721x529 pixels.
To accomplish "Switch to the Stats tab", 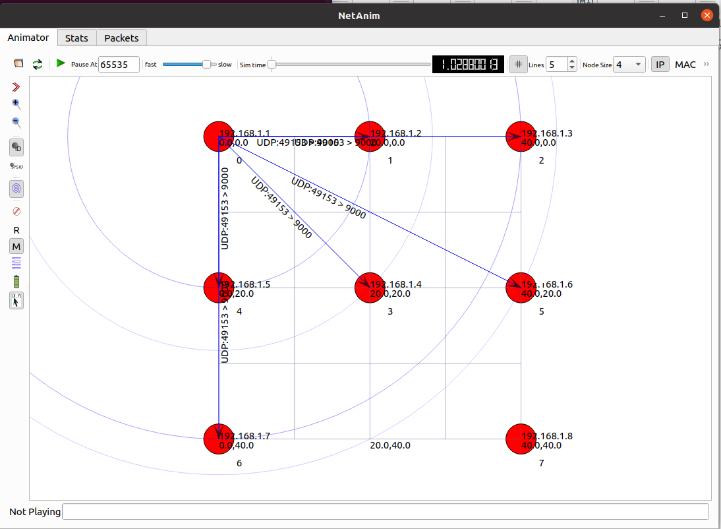I will [x=76, y=38].
